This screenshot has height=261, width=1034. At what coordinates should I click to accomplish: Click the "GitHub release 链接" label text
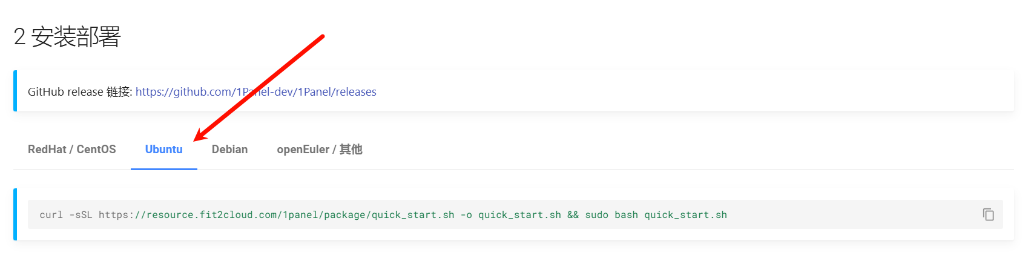79,92
